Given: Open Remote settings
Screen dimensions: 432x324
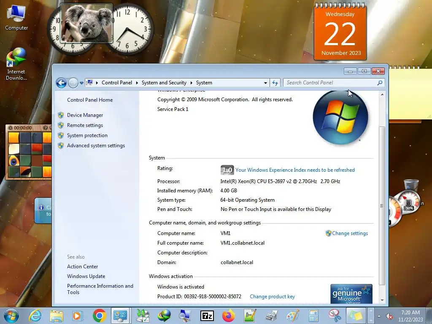Looking at the screenshot, I should tap(85, 125).
